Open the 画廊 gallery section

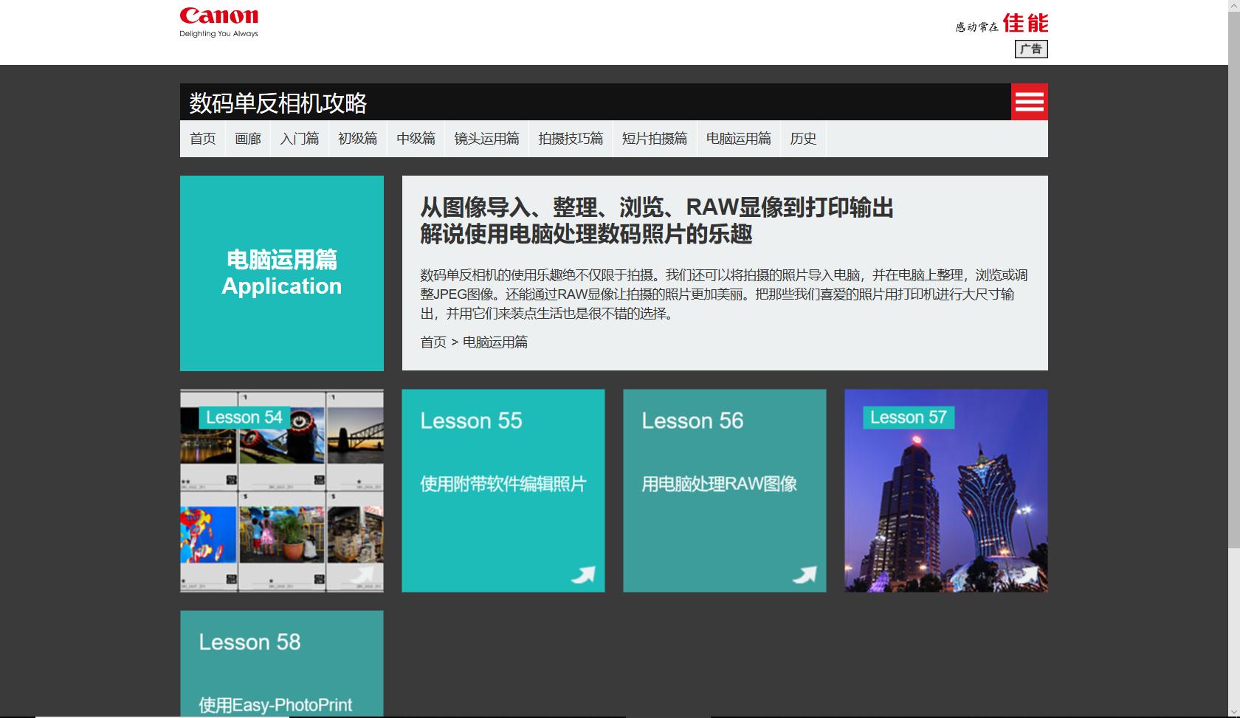click(247, 138)
